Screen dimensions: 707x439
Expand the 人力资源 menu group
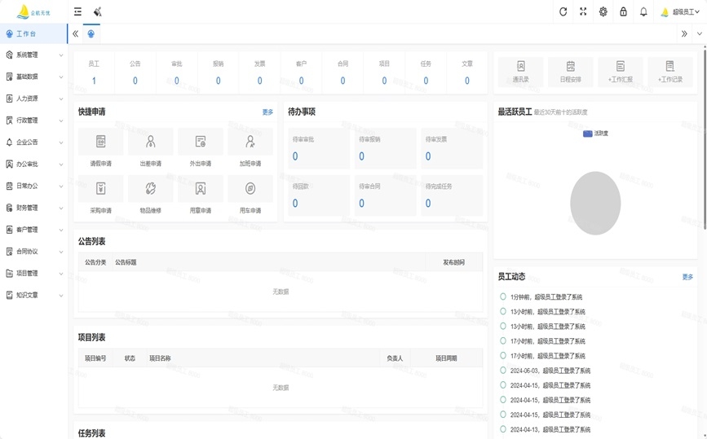coord(33,99)
